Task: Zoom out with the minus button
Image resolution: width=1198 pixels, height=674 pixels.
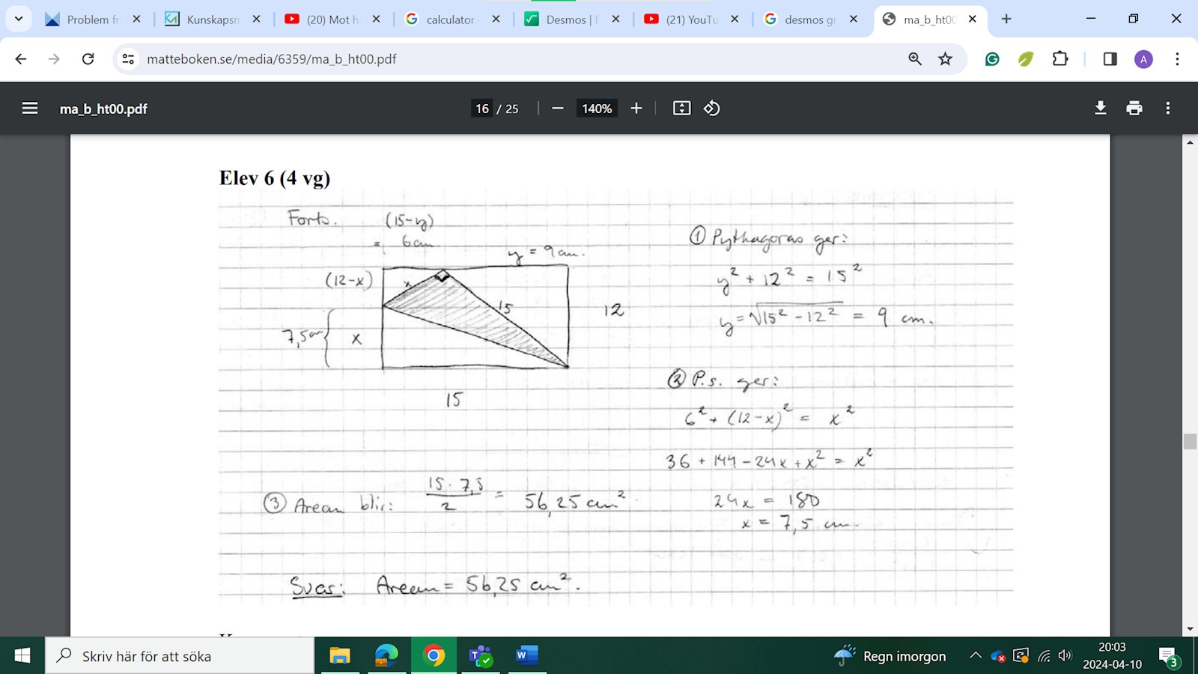Action: tap(558, 109)
